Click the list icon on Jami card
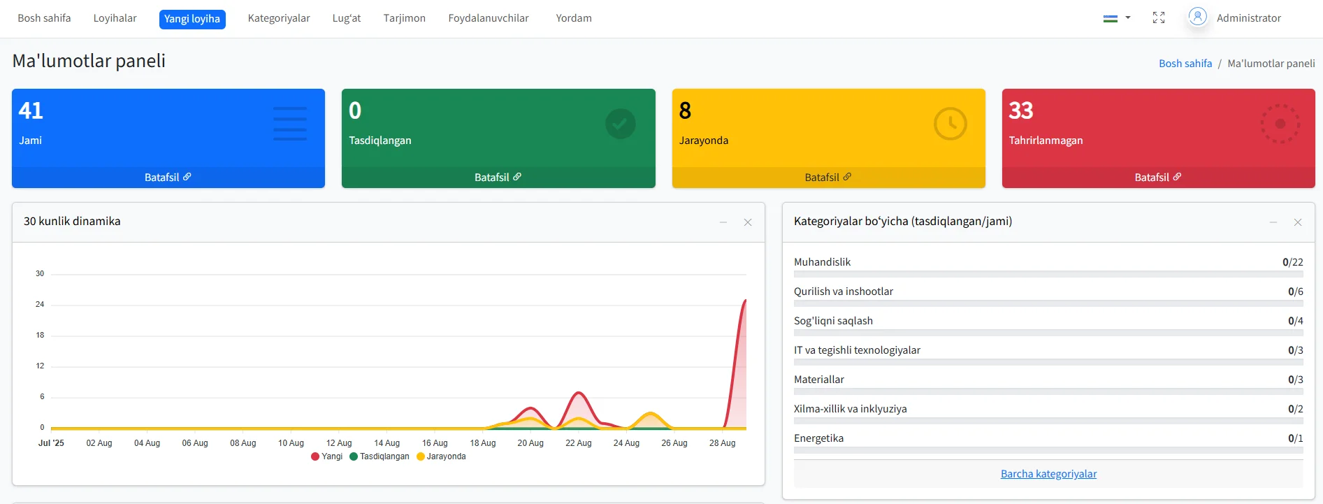The image size is (1323, 504). 289,124
